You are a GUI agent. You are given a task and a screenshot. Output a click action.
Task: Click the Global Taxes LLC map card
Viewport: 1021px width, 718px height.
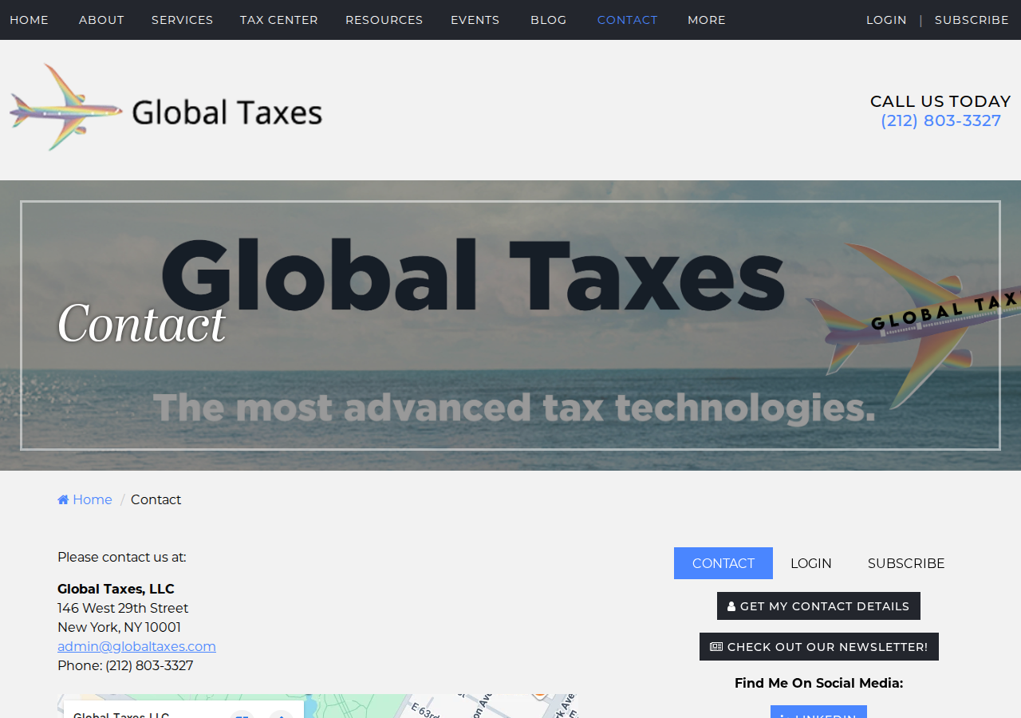183,710
